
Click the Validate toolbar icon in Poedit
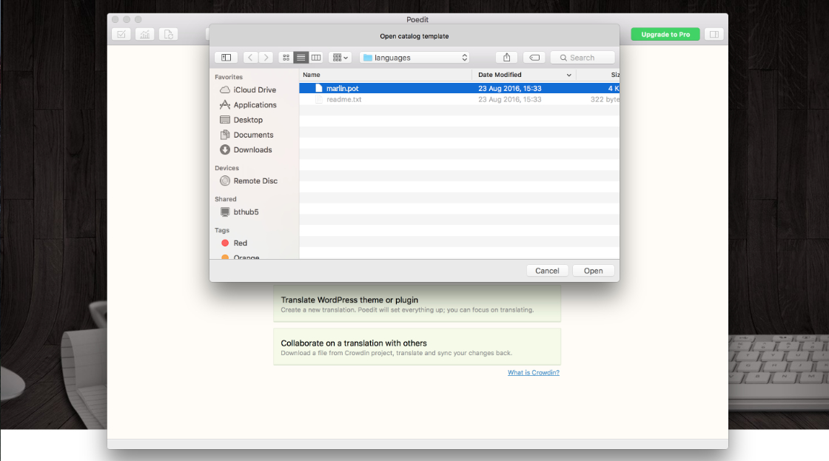click(x=121, y=34)
